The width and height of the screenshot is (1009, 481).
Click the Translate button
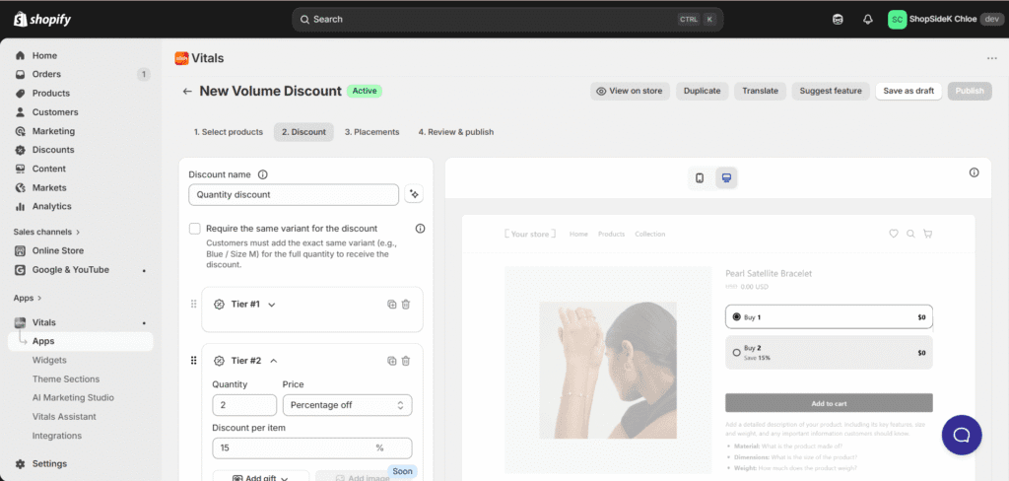click(x=760, y=91)
